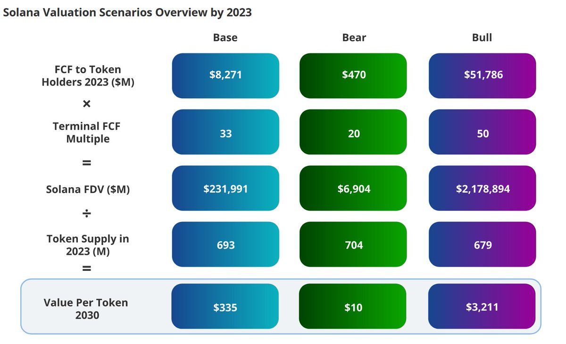Viewport: 566px width, 344px height.
Task: Select Bear value per token $10
Action: pyautogui.click(x=353, y=306)
